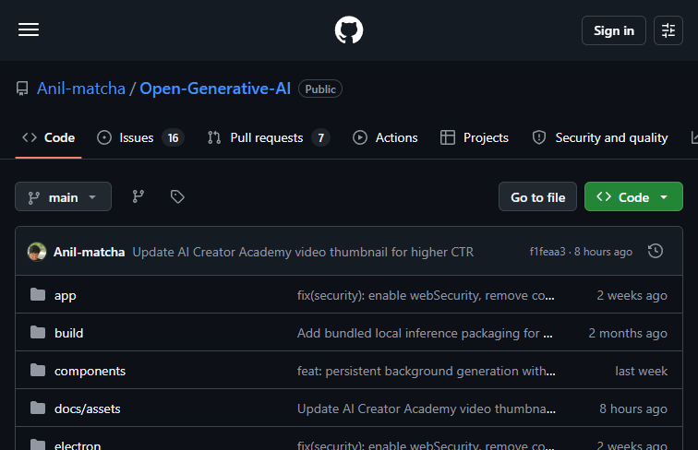Click the Pull requests count badge 7
Image resolution: width=698 pixels, height=450 pixels.
320,137
